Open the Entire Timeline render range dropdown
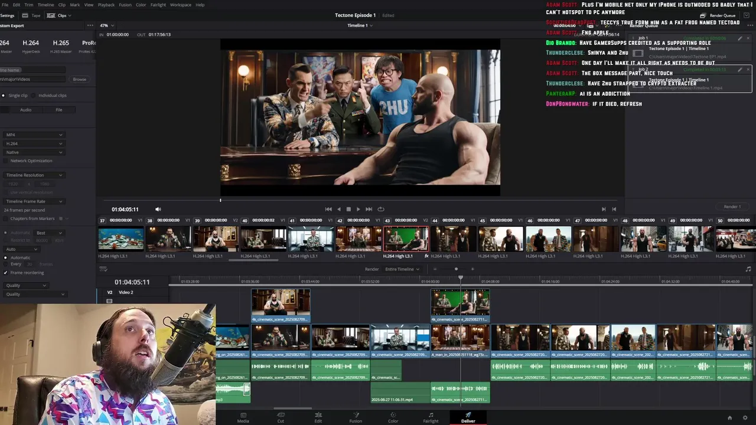756x425 pixels. tap(402, 269)
